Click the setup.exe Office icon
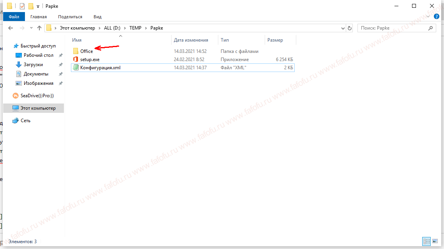Image resolution: width=444 pixels, height=249 pixels. pos(76,59)
